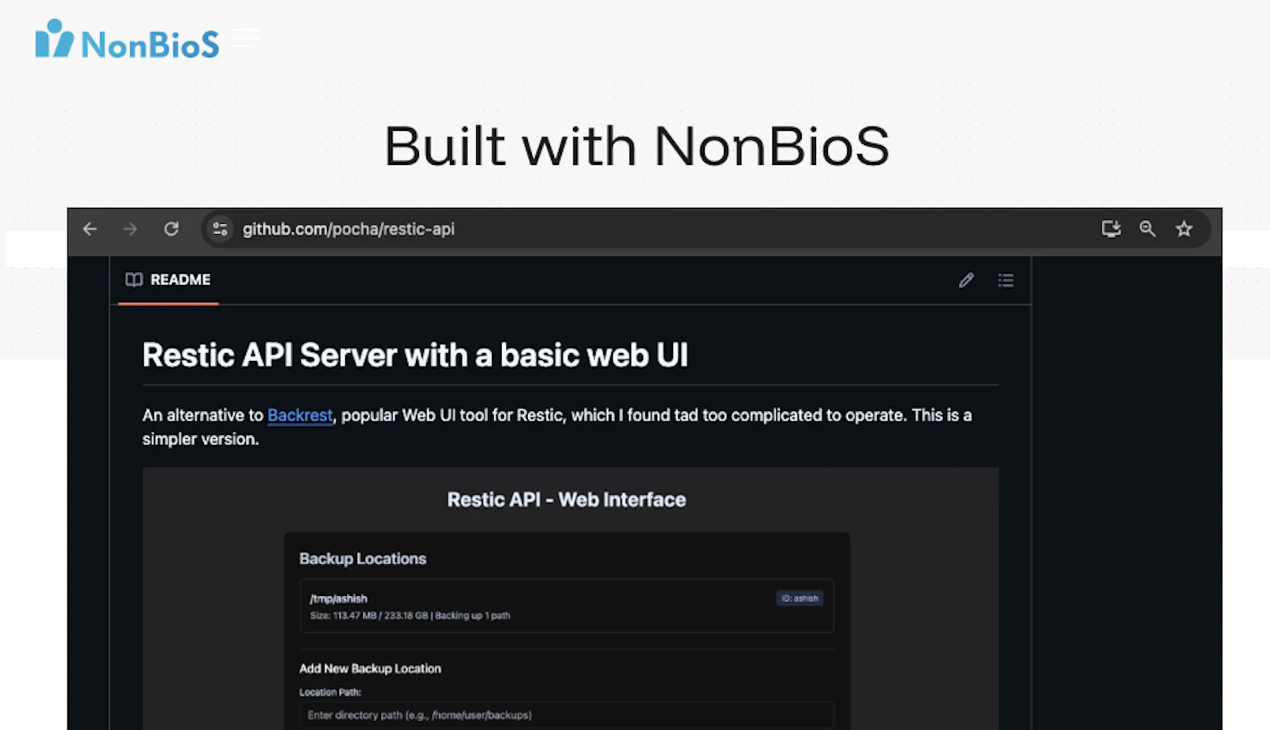Viewport: 1270px width, 730px height.
Task: Open the README outline list icon
Action: point(1006,280)
